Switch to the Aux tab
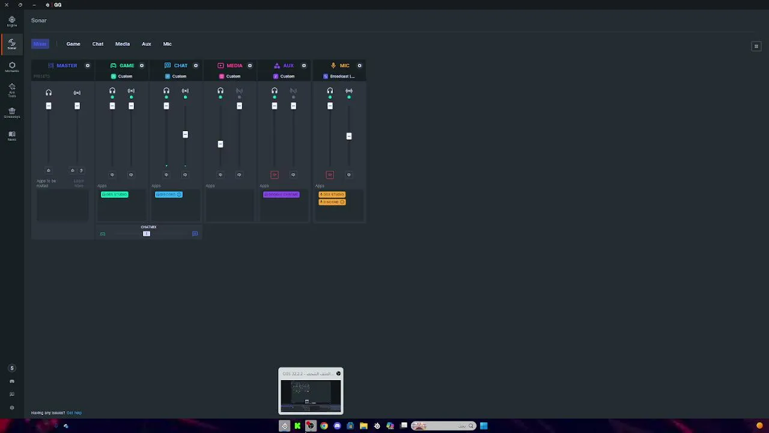Image resolution: width=769 pixels, height=433 pixels. tap(147, 44)
